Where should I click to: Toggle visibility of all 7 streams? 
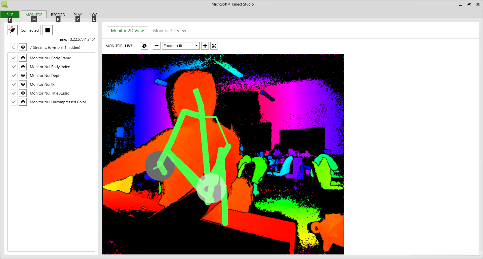[23, 47]
